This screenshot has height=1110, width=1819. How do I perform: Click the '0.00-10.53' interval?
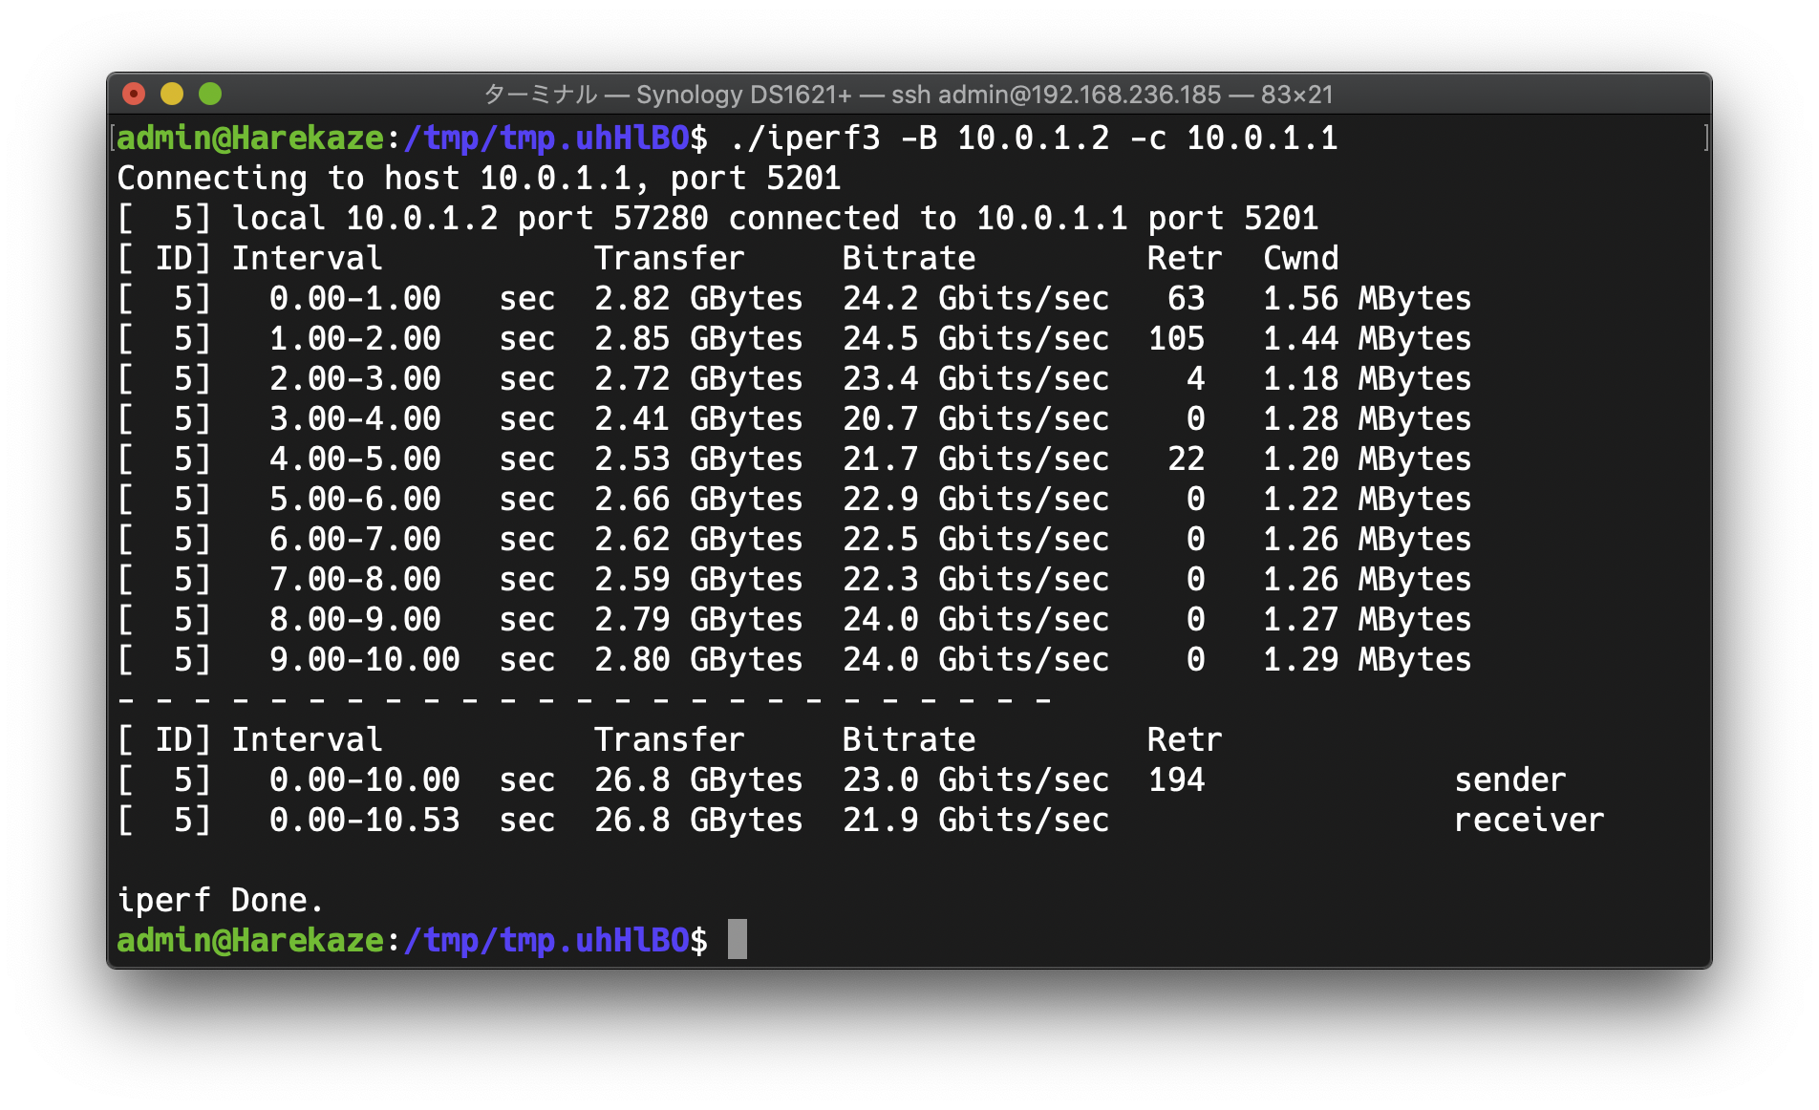364,821
